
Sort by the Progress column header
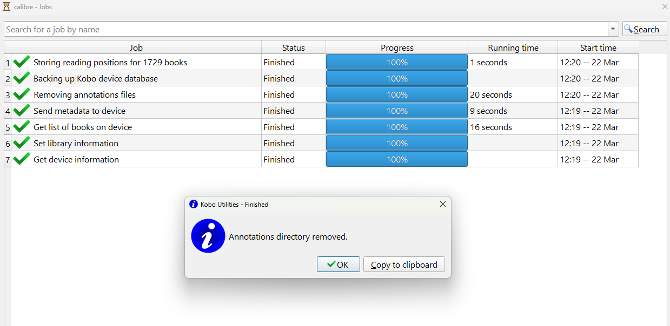point(397,47)
